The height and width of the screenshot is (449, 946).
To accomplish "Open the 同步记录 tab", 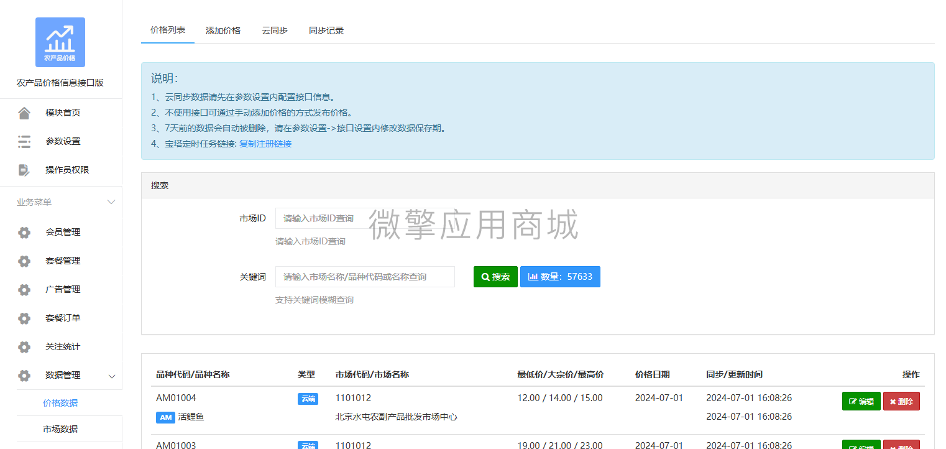I will 326,30.
